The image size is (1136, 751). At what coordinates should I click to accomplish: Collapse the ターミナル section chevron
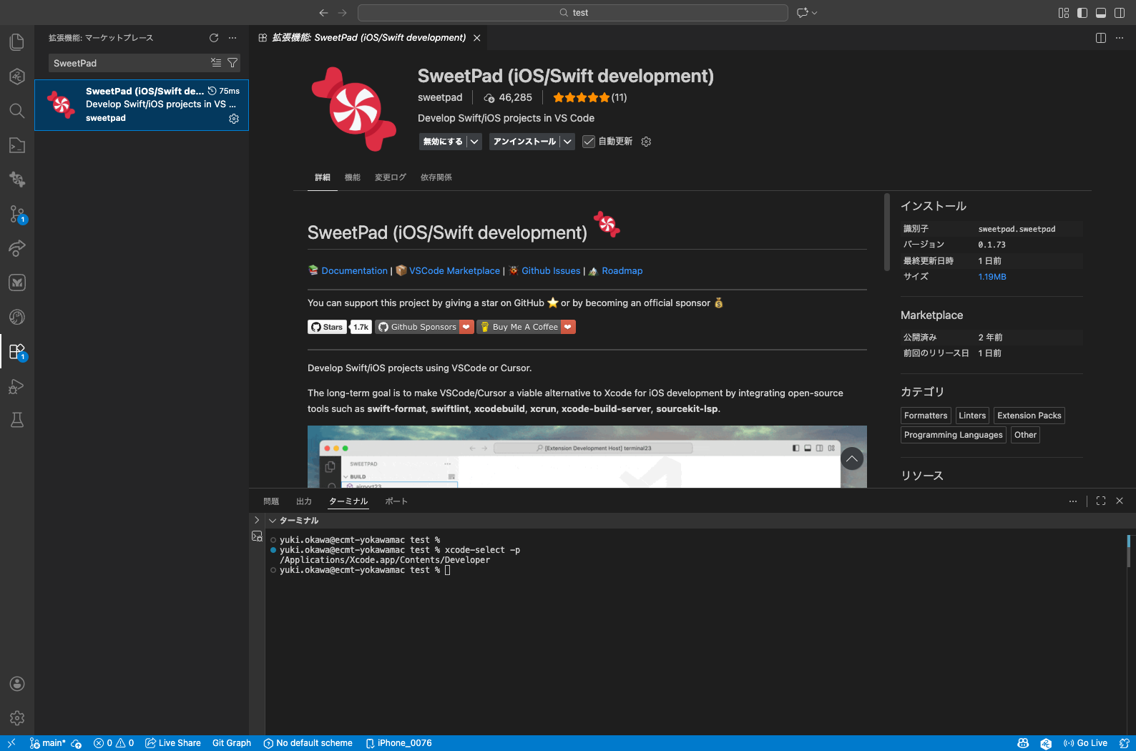click(x=273, y=521)
